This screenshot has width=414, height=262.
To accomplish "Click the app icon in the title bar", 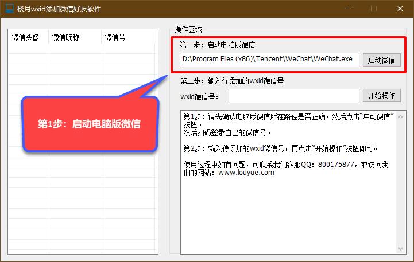I will click(9, 9).
